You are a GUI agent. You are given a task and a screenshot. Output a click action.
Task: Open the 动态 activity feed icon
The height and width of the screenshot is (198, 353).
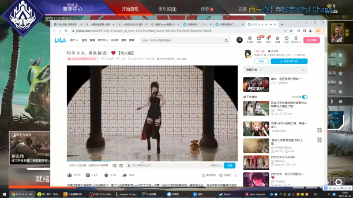(268, 40)
